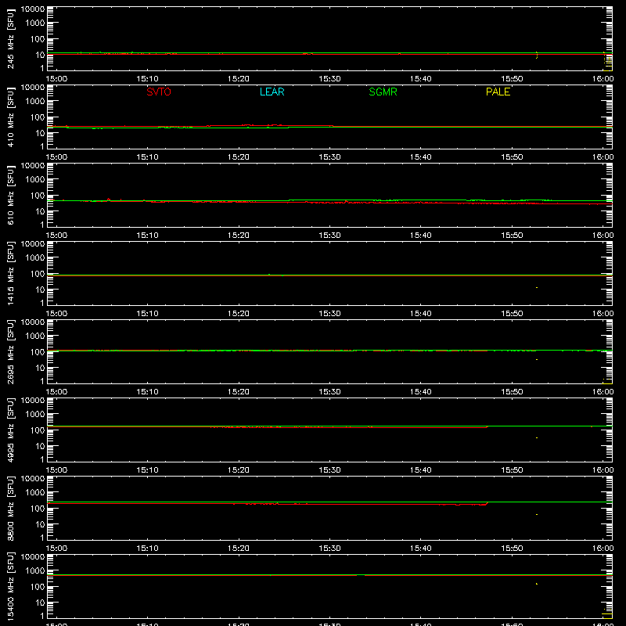Select the '8800 MHz [SFU]' axis title
Screen dimensions: 626x626
pos(10,508)
